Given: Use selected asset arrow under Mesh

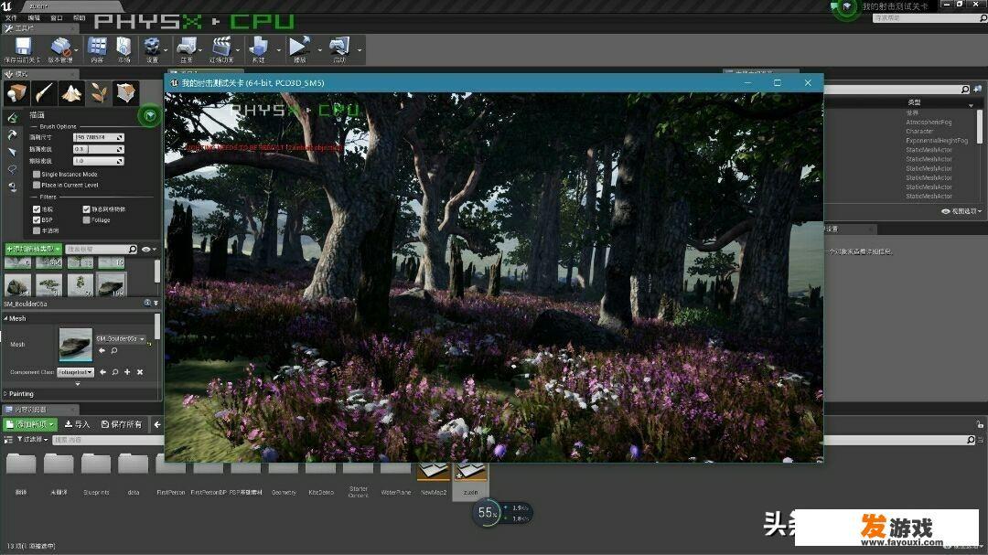Looking at the screenshot, I should [102, 350].
